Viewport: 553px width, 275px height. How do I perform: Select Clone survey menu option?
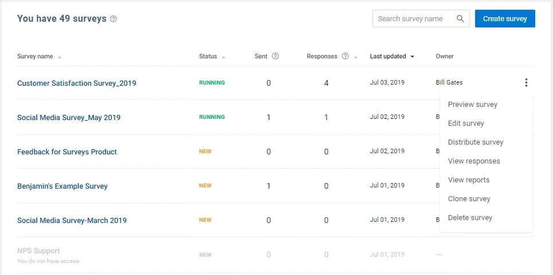(469, 199)
